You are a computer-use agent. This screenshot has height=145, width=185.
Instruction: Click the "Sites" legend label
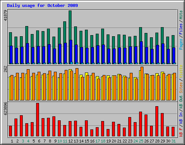point(181,88)
